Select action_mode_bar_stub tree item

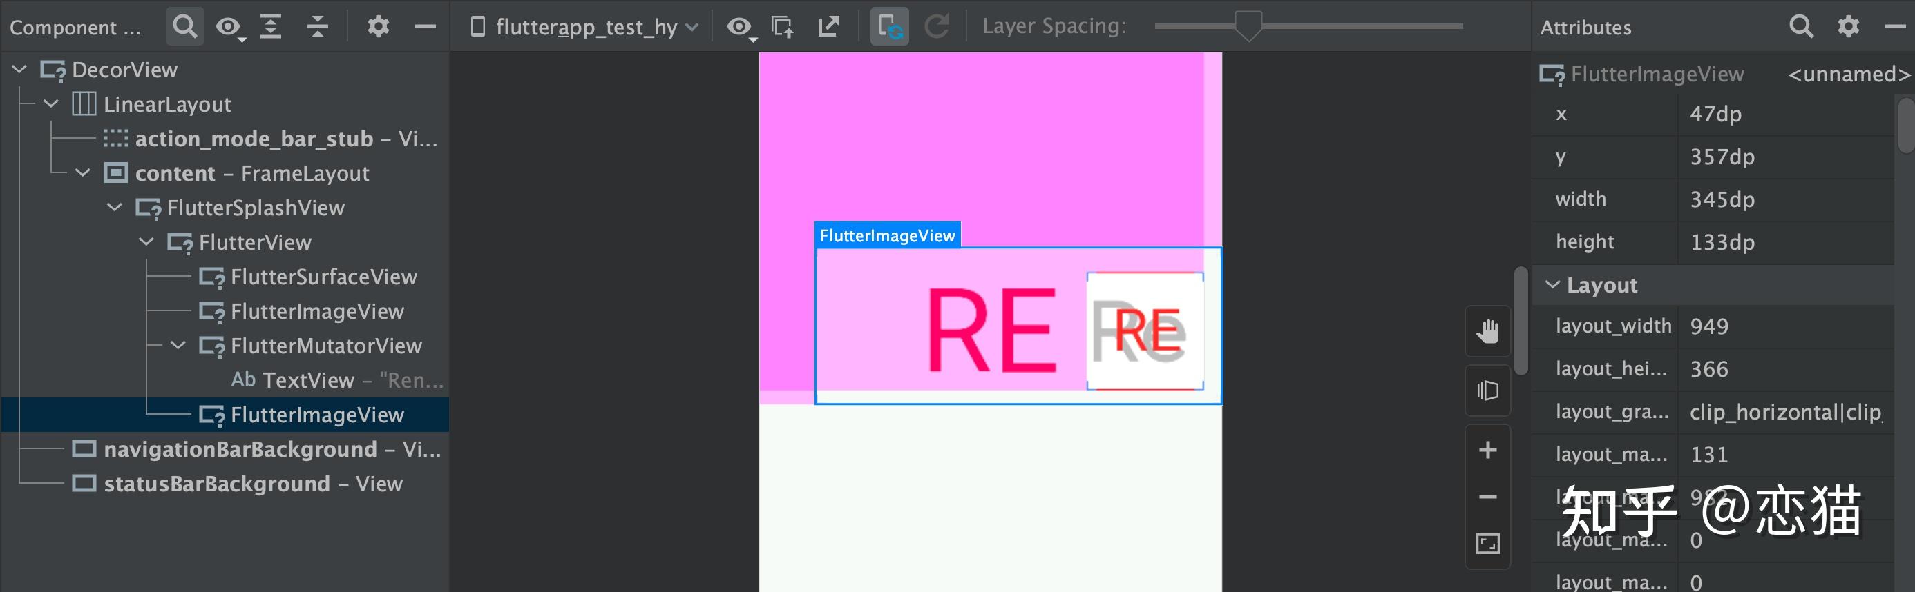[x=271, y=139]
